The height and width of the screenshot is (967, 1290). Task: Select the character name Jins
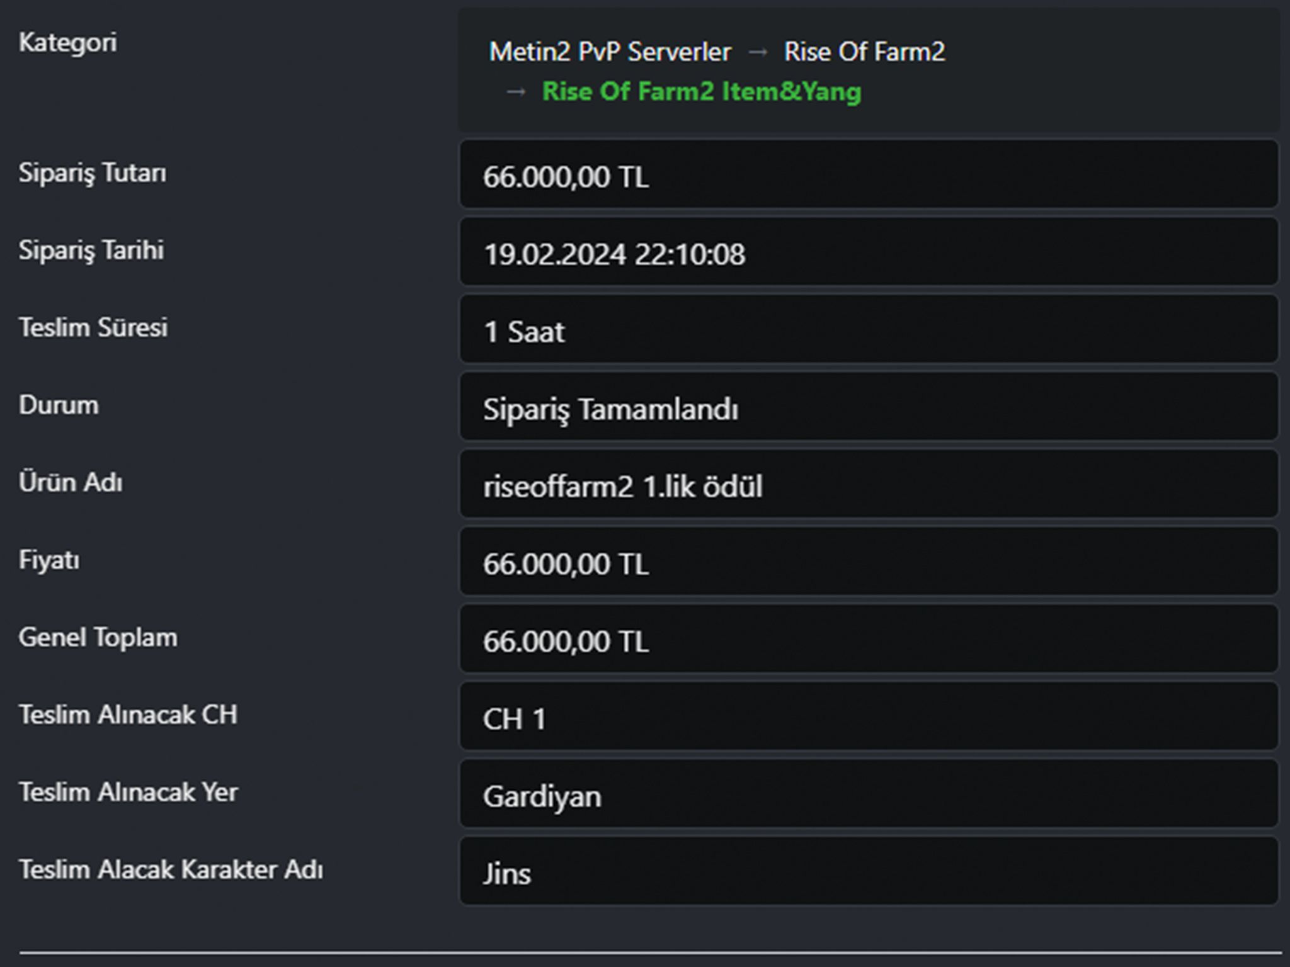tap(507, 874)
